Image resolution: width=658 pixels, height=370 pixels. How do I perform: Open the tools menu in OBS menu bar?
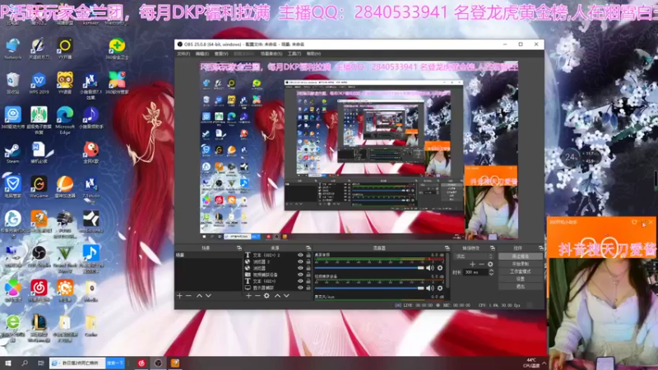[x=294, y=53]
